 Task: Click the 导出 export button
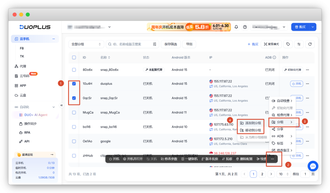(189, 44)
